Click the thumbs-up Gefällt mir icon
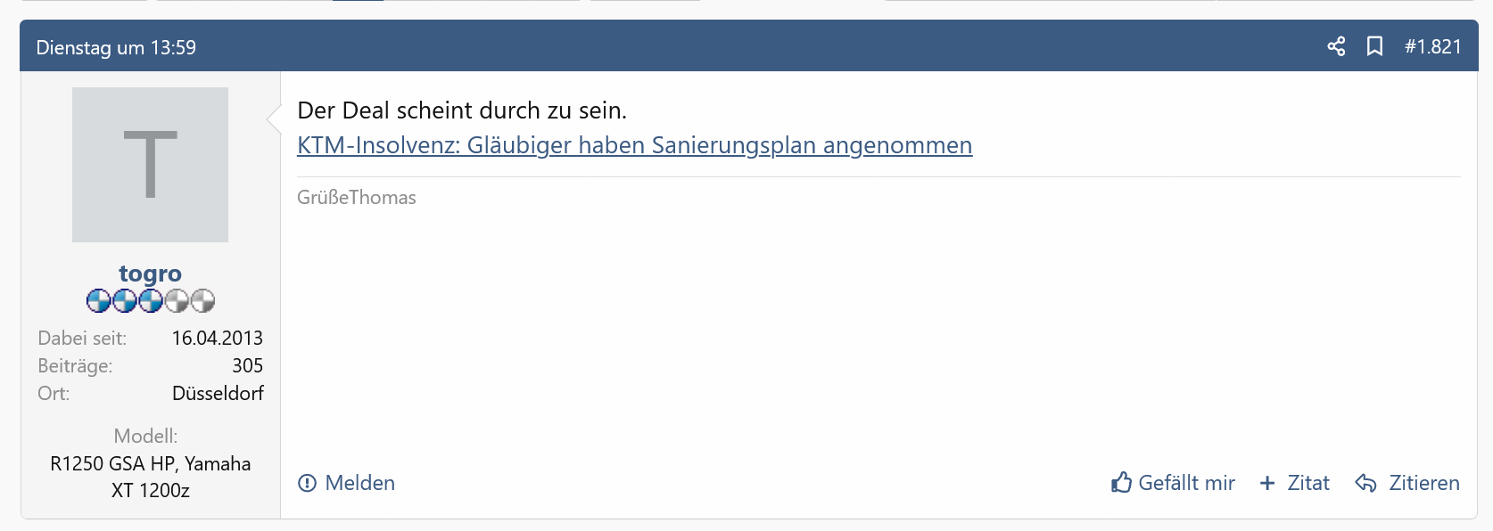This screenshot has width=1493, height=531. pos(1122,482)
